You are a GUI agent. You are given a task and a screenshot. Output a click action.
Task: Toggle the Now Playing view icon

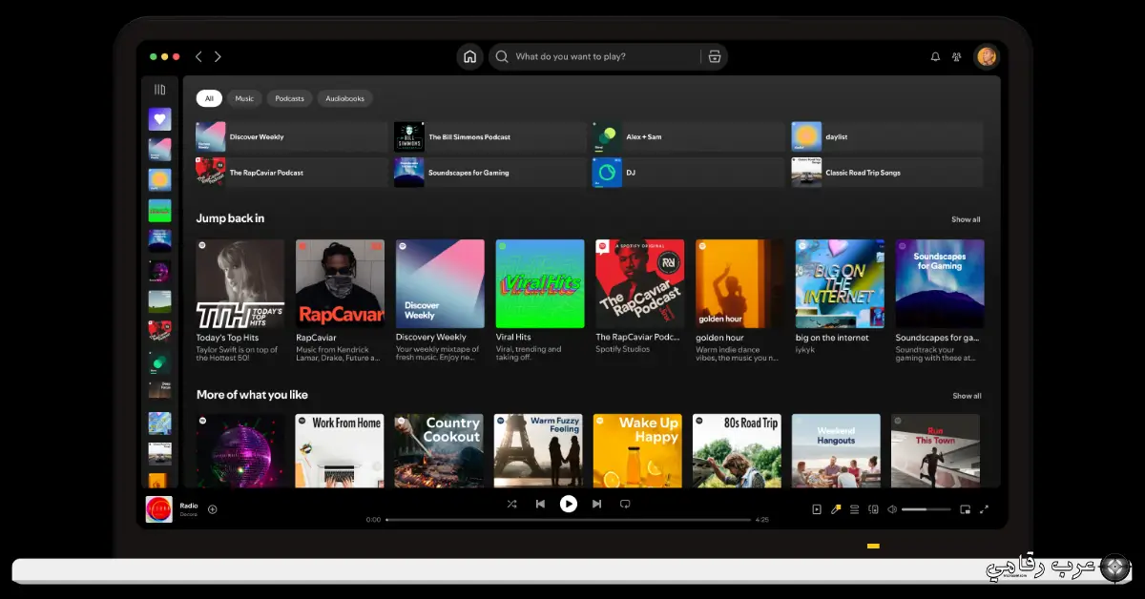tap(817, 509)
